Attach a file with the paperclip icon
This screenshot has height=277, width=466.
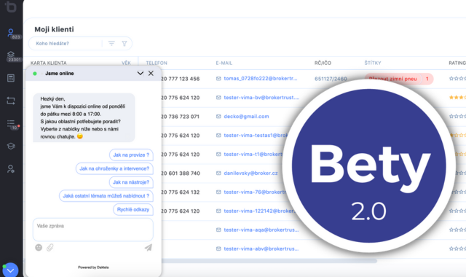click(50, 248)
